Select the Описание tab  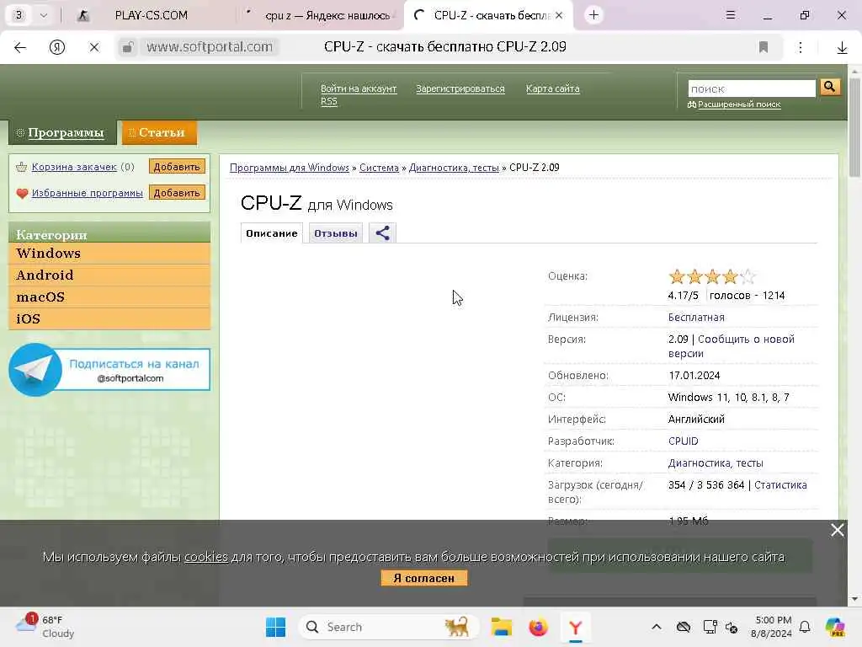[272, 233]
